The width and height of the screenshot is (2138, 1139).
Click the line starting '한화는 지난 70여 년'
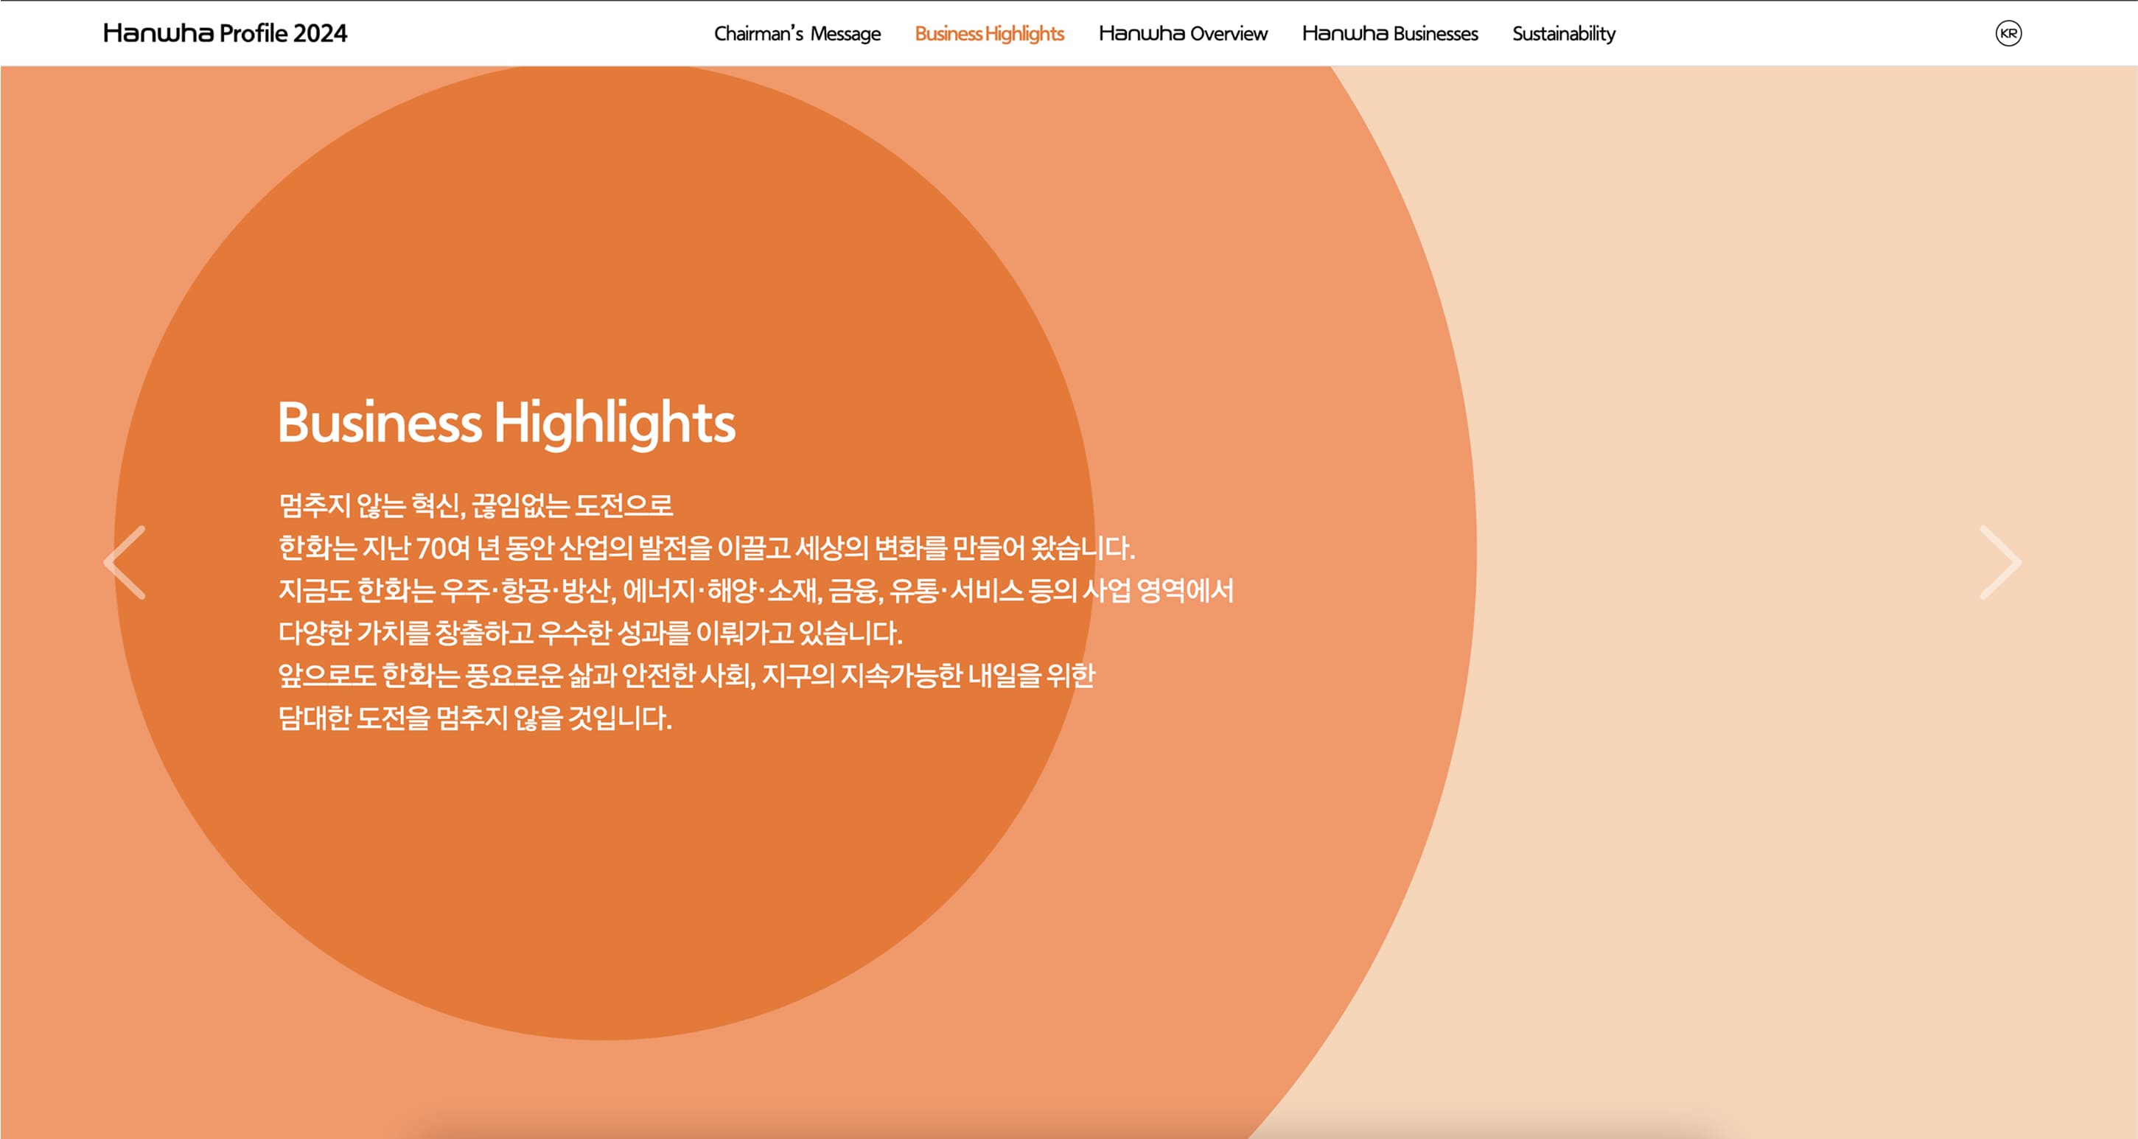point(706,547)
